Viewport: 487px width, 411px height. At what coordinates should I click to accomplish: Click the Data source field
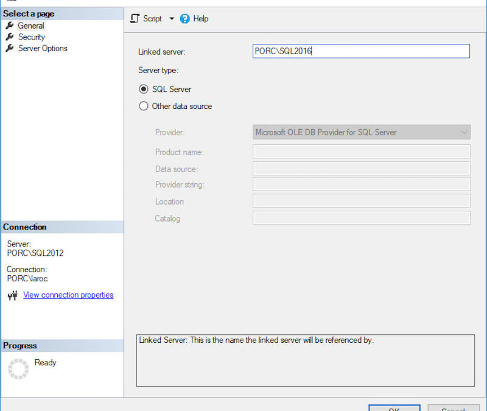pos(361,169)
